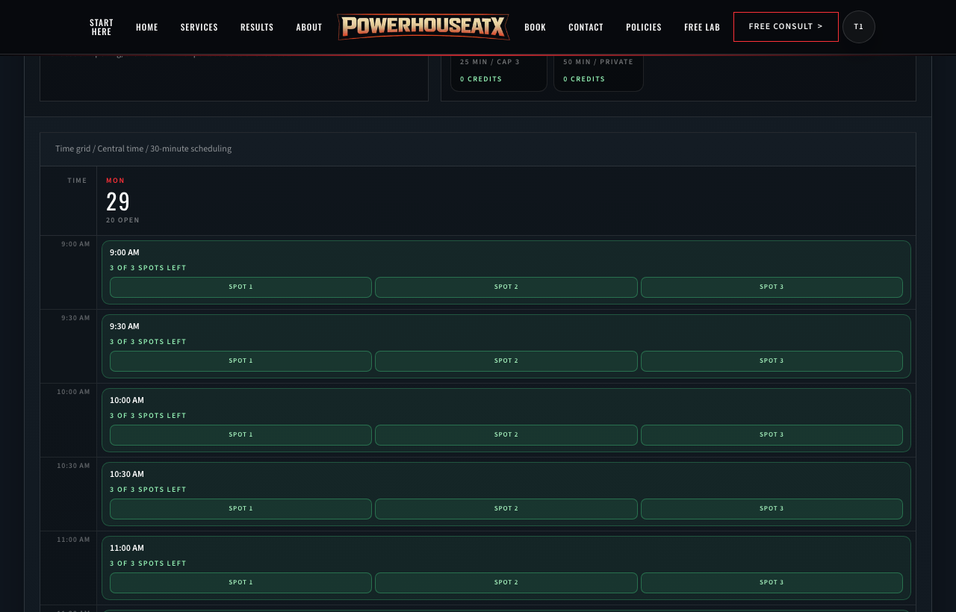
Task: Click the PowerhouseATX logo
Action: click(x=423, y=27)
